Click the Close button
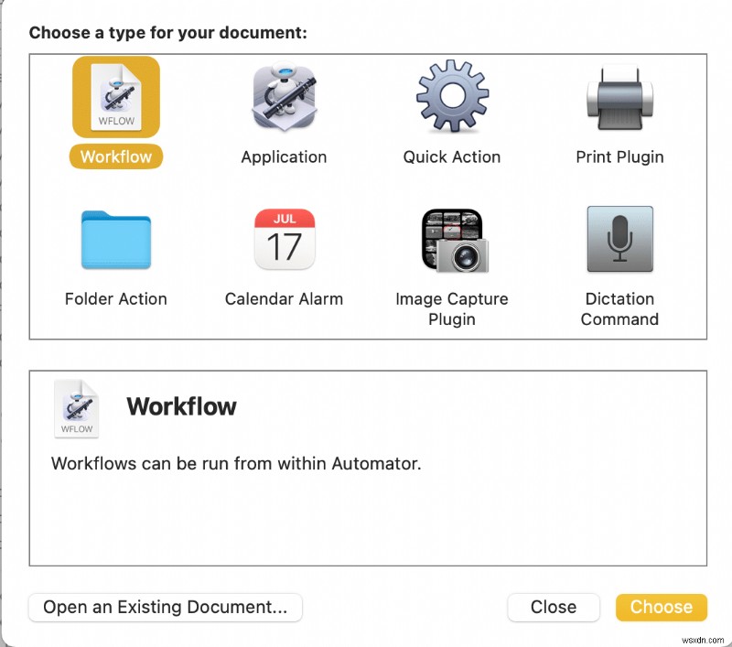This screenshot has width=732, height=647. pyautogui.click(x=553, y=607)
